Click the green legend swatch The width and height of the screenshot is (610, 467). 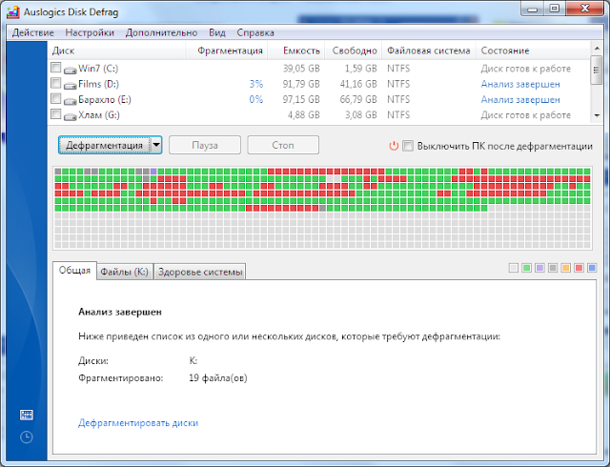pos(527,268)
